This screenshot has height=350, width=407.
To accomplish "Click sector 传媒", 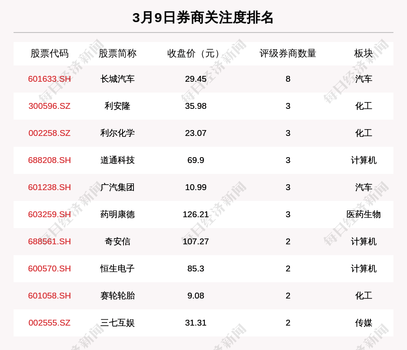I will tap(364, 323).
